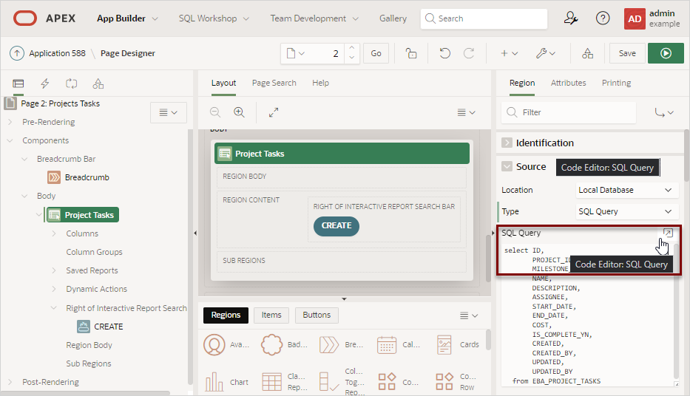690x396 pixels.
Task: Select the Project Tasks tree node
Action: coord(83,215)
